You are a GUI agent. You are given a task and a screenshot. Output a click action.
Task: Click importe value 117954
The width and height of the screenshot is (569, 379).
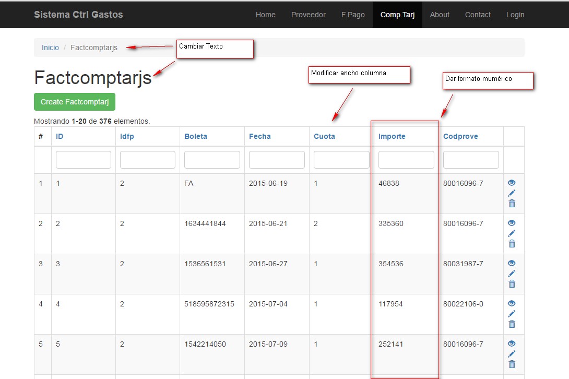pos(390,304)
